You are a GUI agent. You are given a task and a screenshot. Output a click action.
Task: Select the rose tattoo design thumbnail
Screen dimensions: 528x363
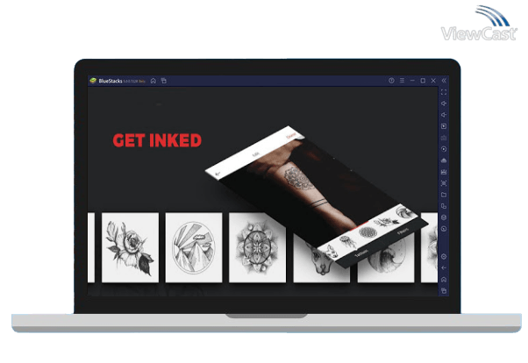tap(131, 247)
